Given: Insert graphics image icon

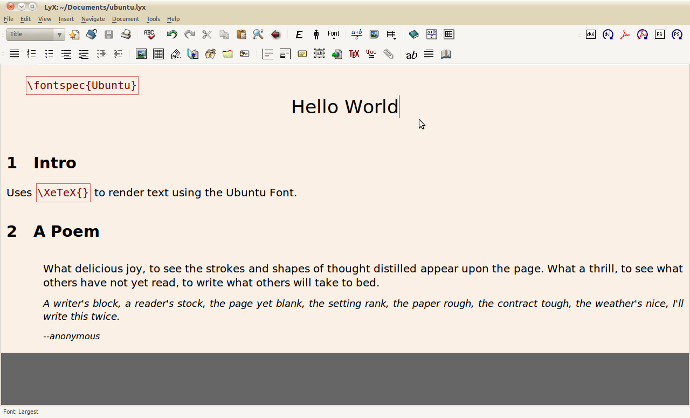Looking at the screenshot, I should pos(374,35).
